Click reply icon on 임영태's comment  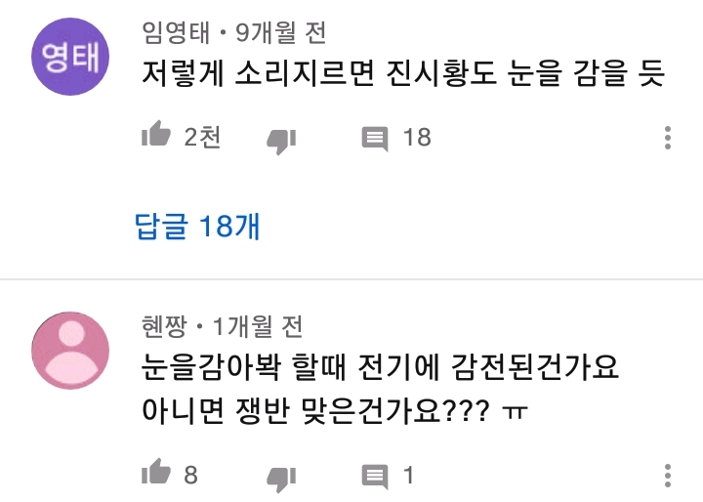point(375,139)
